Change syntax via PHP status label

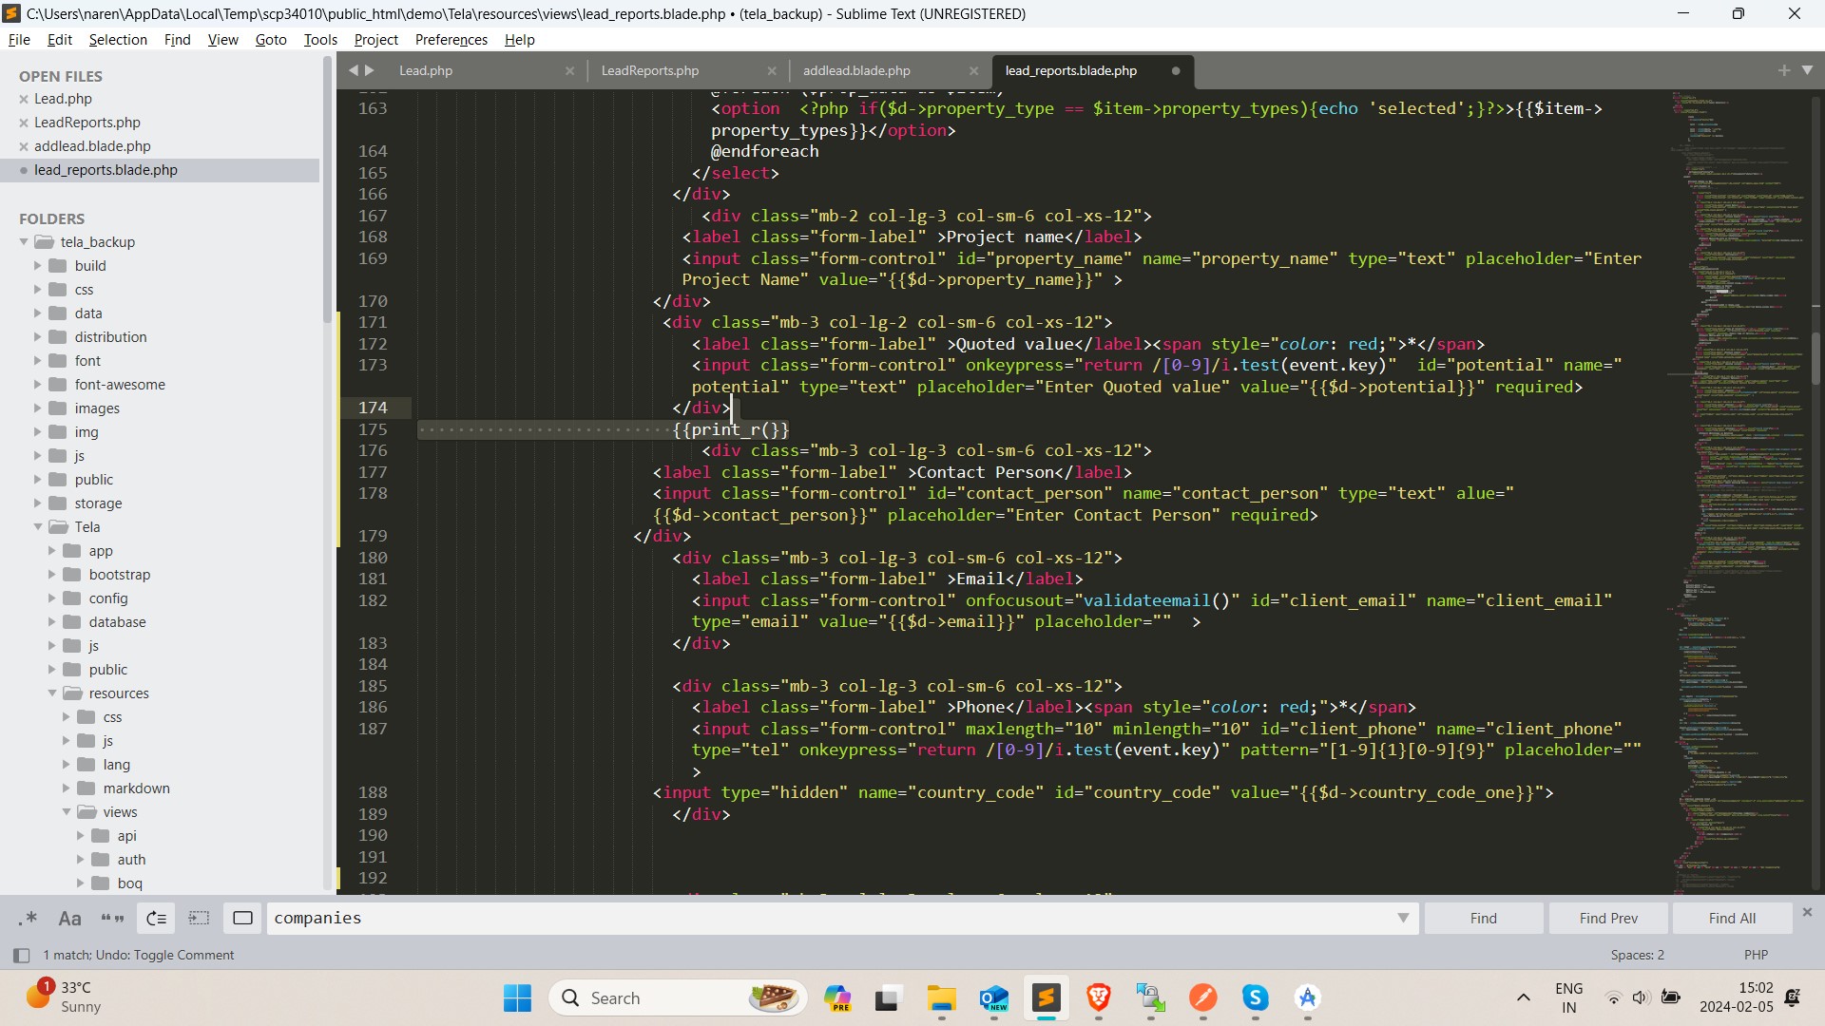(1756, 955)
